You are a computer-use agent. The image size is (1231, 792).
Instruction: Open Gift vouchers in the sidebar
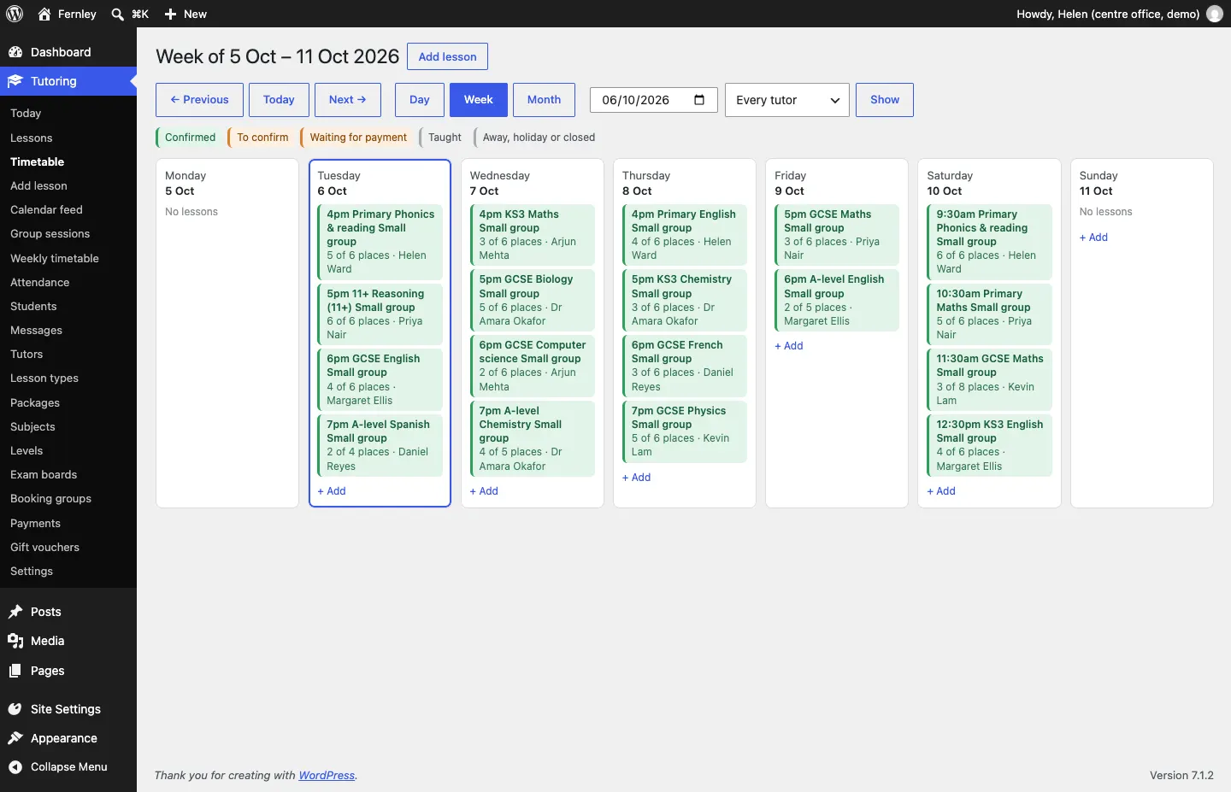click(x=44, y=547)
